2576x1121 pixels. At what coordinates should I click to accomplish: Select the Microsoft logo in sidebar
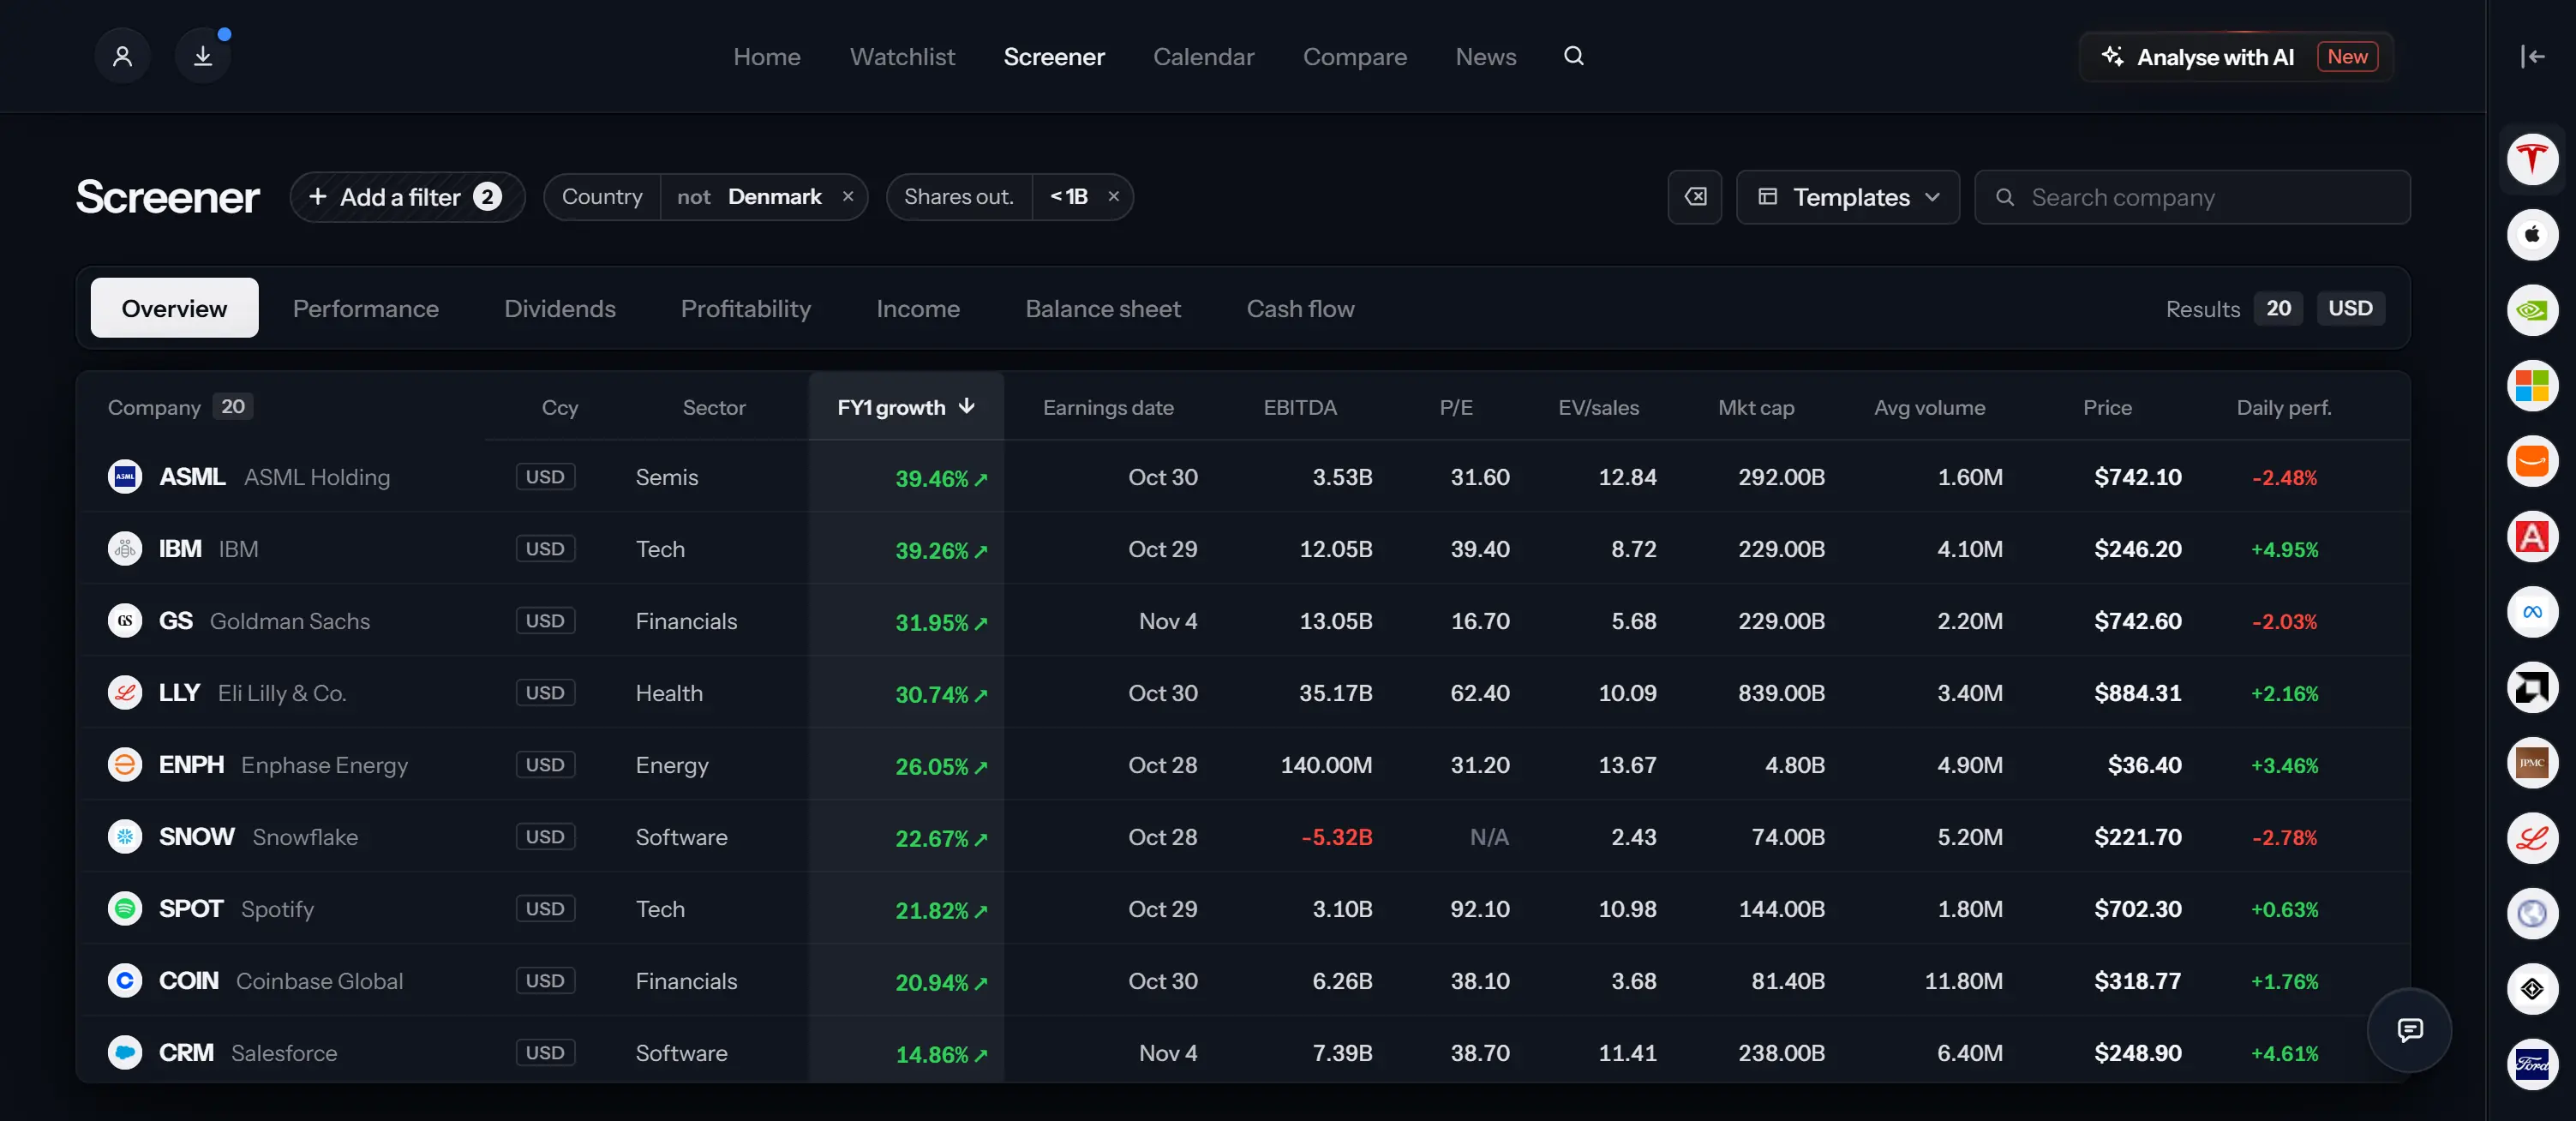pos(2532,385)
